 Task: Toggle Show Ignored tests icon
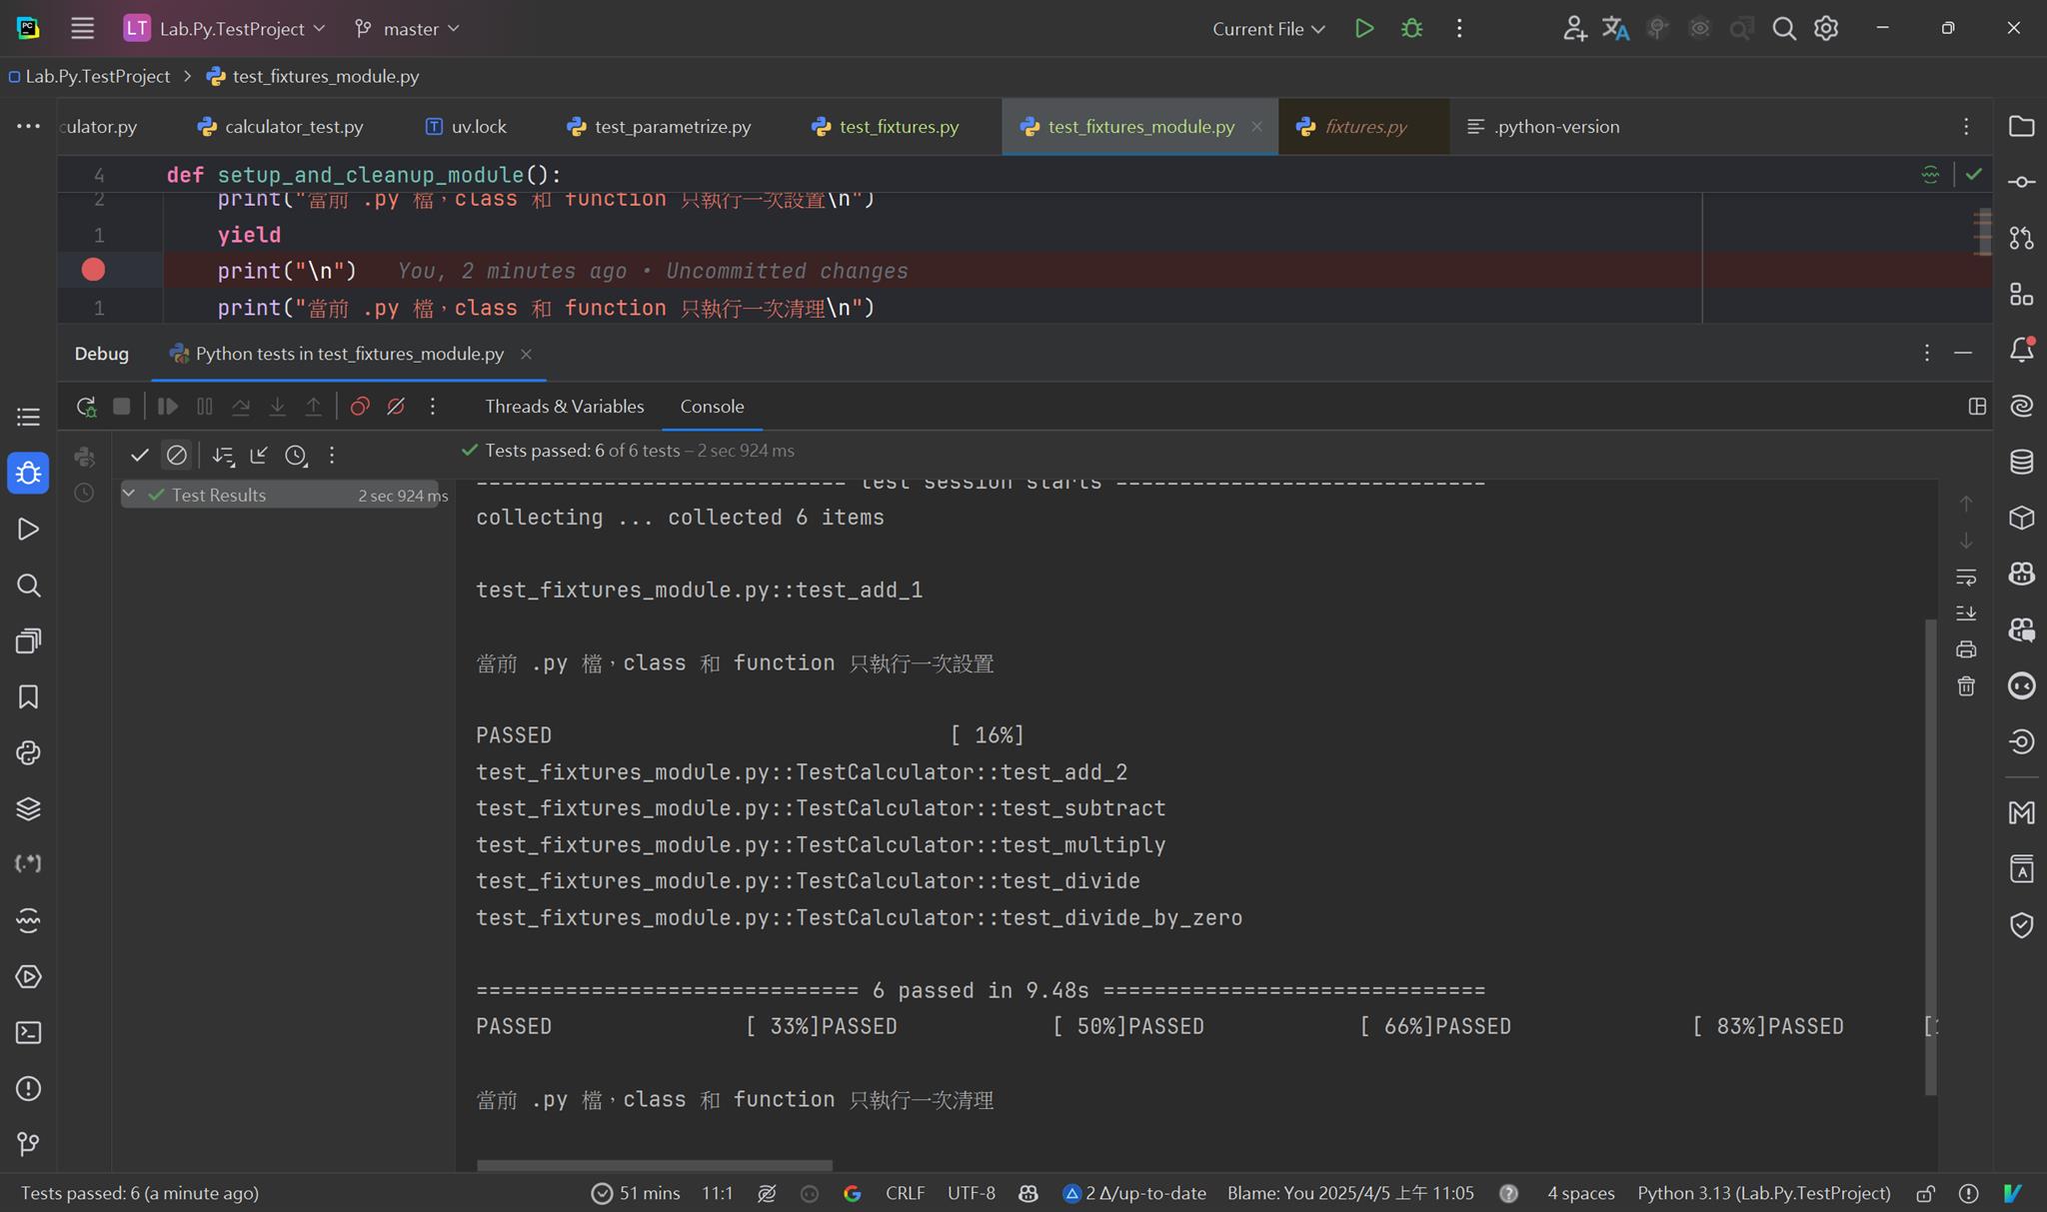(x=177, y=456)
